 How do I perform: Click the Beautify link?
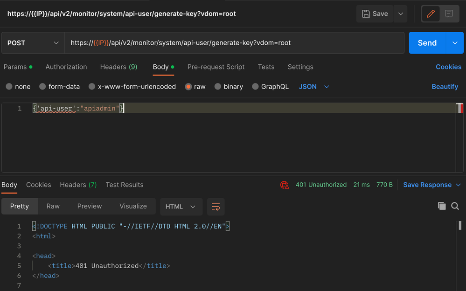tap(445, 87)
